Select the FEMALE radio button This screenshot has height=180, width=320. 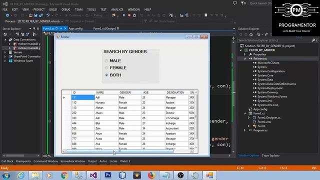(106, 68)
